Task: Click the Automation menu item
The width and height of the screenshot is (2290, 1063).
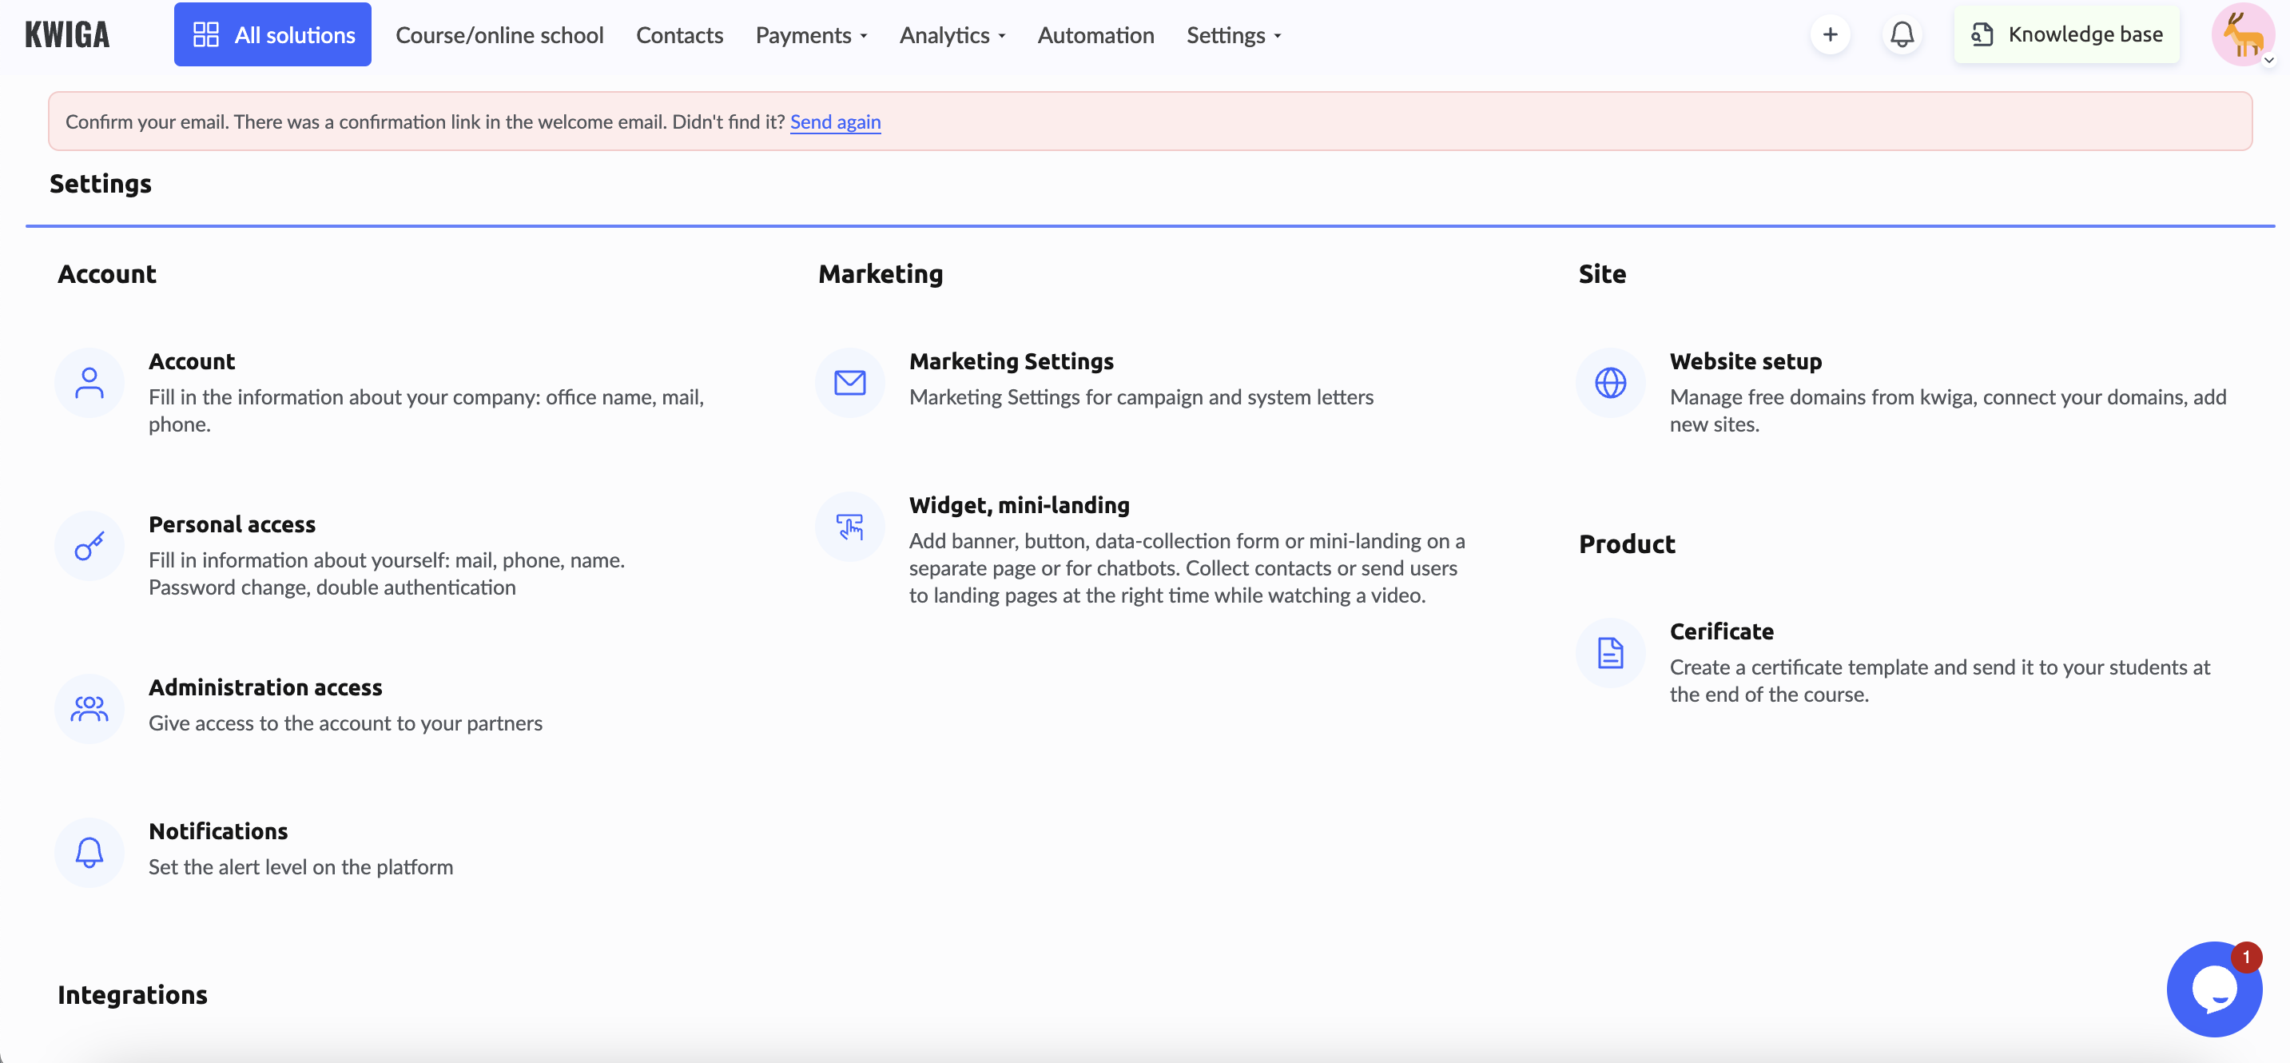Action: click(1095, 34)
